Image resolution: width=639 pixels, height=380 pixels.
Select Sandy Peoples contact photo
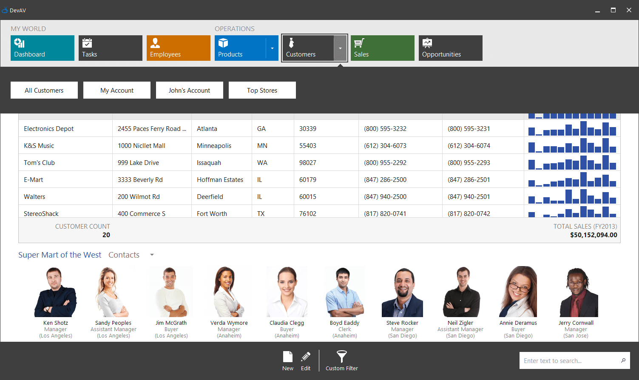pyautogui.click(x=114, y=292)
